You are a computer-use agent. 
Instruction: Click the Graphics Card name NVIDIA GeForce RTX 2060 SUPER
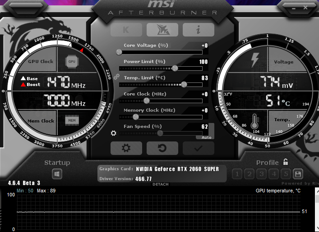coord(177,169)
